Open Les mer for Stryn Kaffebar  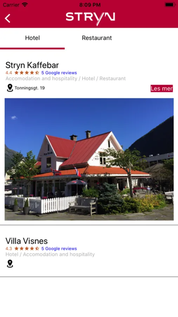pos(161,88)
